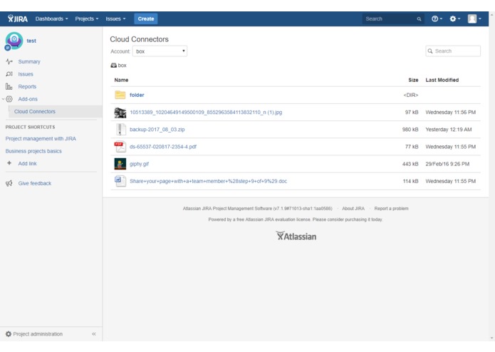The image size is (495, 352).
Task: Click the plus icon beside Add link
Action: click(x=9, y=163)
